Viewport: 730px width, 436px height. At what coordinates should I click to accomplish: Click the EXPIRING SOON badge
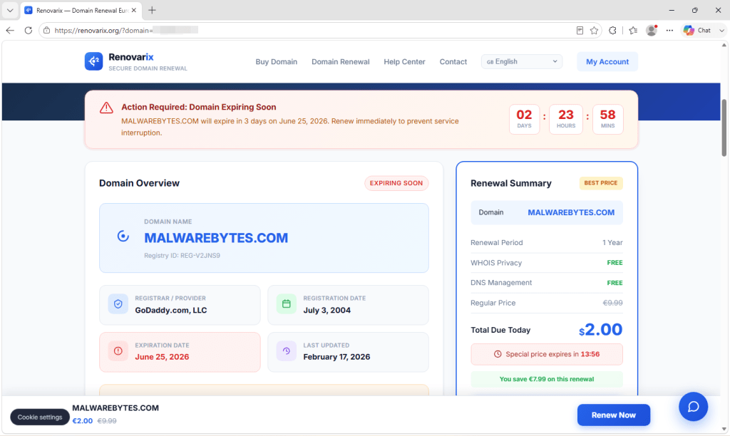point(396,183)
